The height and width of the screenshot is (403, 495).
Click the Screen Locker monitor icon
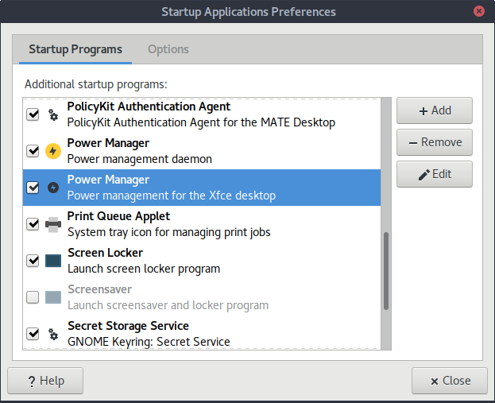click(53, 261)
